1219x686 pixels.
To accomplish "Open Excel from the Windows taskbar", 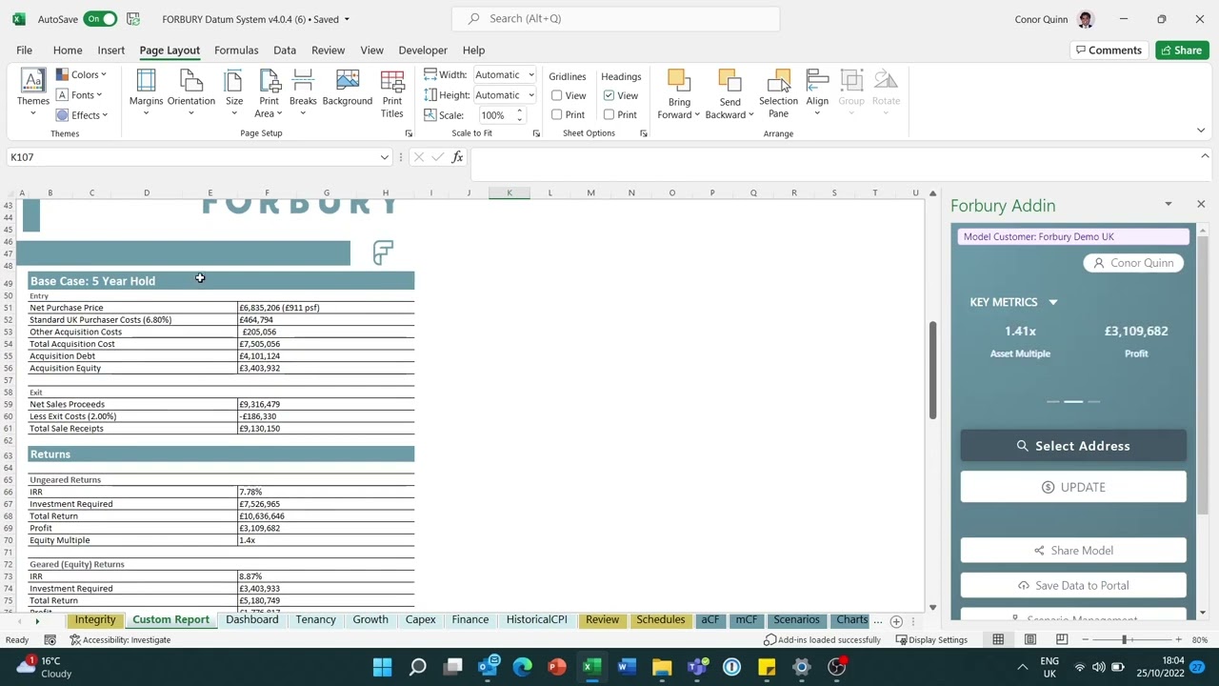I will click(x=590, y=667).
